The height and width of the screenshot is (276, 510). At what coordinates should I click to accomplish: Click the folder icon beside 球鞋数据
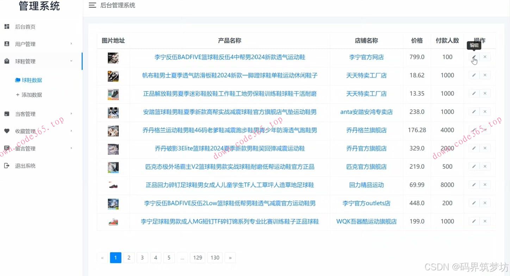17,80
